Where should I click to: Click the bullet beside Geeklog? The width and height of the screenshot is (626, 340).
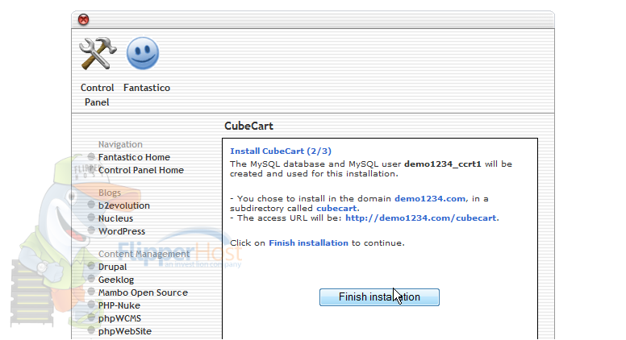point(91,279)
